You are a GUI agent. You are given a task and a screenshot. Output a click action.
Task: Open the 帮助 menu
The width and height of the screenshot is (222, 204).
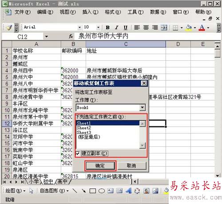(x=203, y=12)
